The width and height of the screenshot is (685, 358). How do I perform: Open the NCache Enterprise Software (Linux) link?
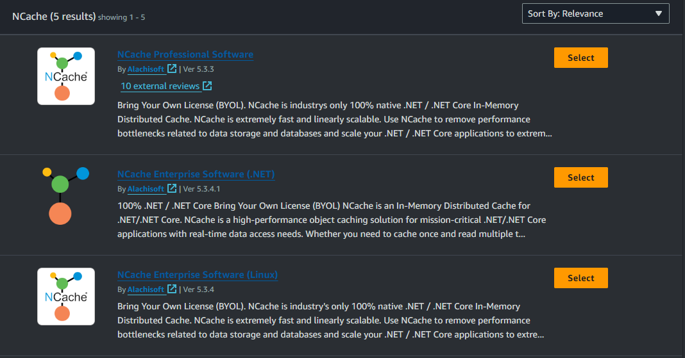click(198, 275)
